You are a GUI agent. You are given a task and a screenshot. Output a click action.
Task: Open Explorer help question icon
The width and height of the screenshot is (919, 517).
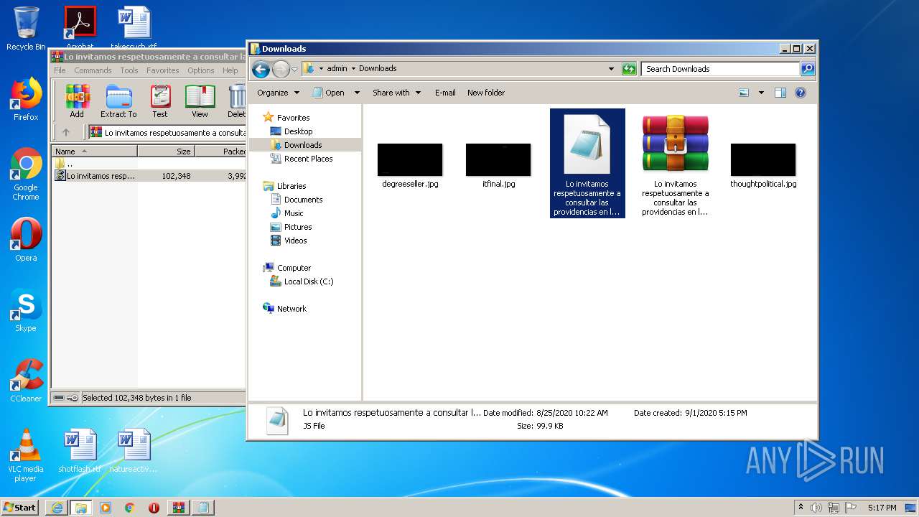pos(801,93)
